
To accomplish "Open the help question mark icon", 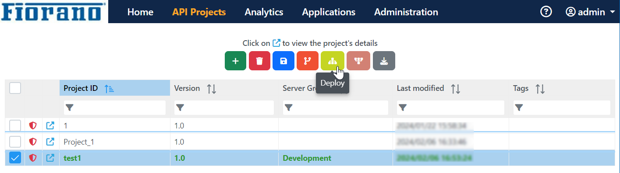I will tap(546, 12).
